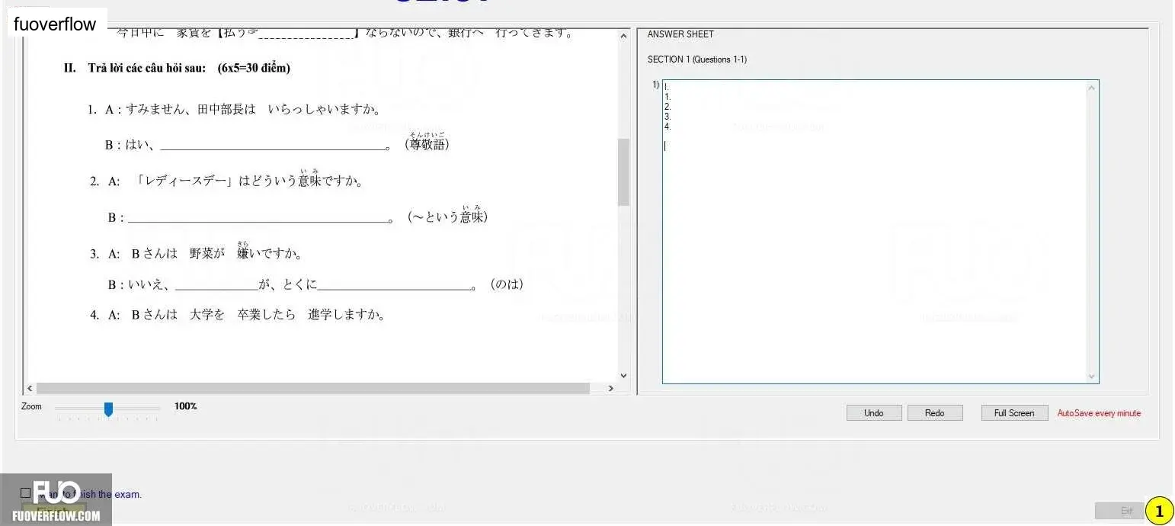Click the answer box scroll down arrow
This screenshot has height=526, width=1175.
pos(1092,377)
